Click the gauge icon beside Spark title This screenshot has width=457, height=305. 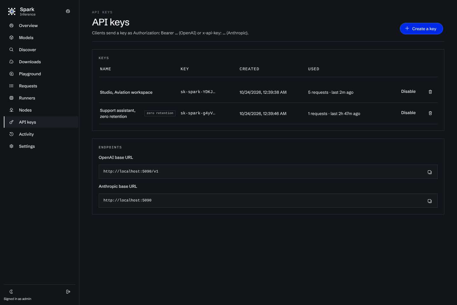coord(68,11)
